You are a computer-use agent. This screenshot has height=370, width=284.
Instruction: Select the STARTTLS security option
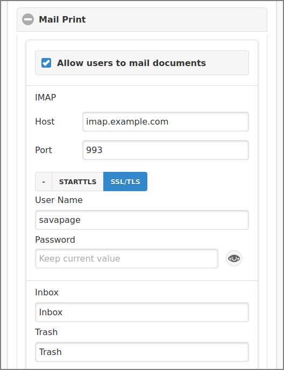(x=77, y=182)
